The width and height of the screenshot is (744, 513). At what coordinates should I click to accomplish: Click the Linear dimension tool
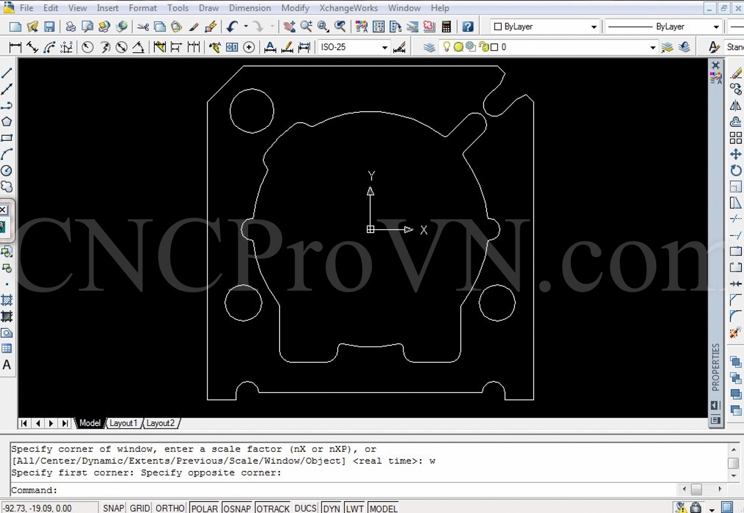click(16, 48)
